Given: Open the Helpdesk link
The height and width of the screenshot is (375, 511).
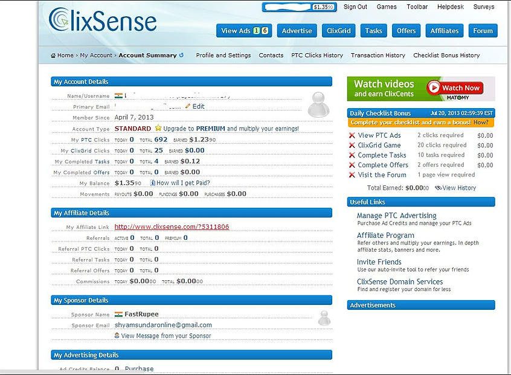Looking at the screenshot, I should [451, 7].
